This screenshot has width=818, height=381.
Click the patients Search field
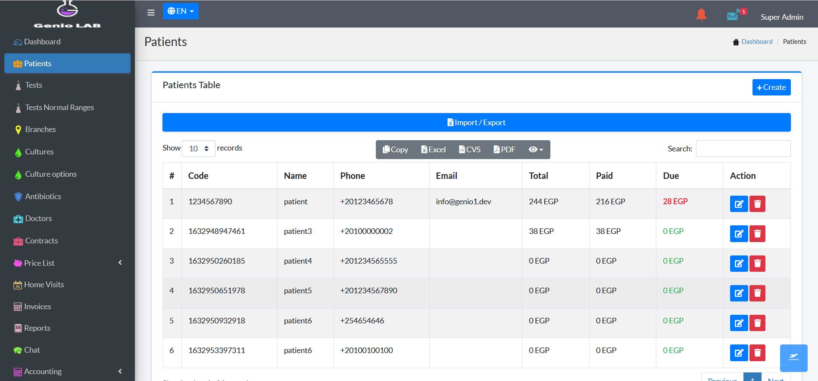pyautogui.click(x=743, y=149)
